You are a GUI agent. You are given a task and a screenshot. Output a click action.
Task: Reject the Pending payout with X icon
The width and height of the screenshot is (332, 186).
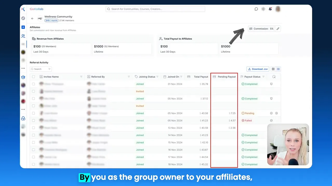click(276, 113)
